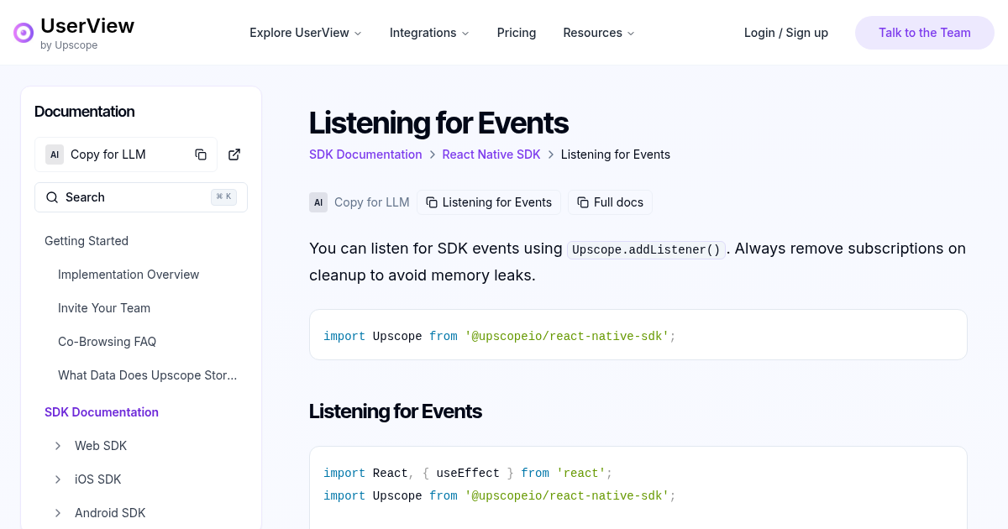Image resolution: width=1008 pixels, height=529 pixels.
Task: Open the Resources dropdown menu
Action: tap(599, 33)
